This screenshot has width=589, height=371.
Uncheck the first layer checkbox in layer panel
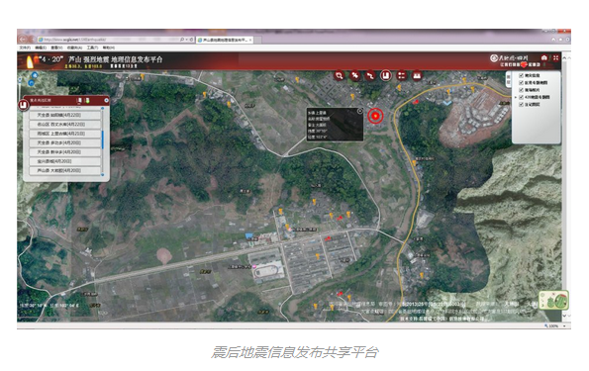(x=521, y=75)
